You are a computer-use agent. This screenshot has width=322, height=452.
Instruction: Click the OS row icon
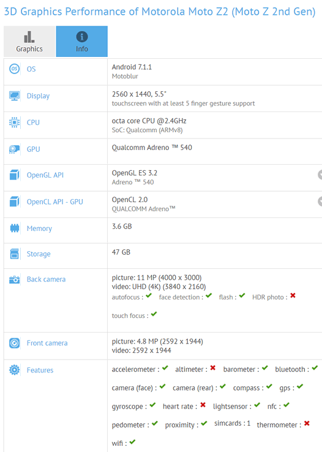click(15, 69)
